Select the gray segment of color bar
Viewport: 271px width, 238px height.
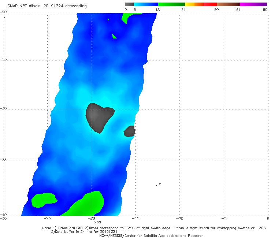(x=129, y=4)
